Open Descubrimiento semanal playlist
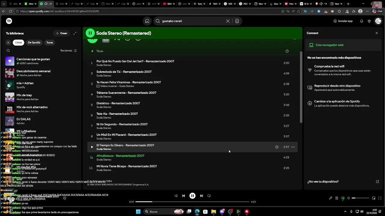 (42, 73)
